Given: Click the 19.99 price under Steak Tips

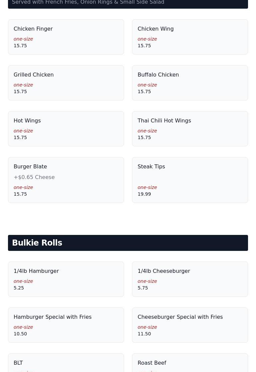Looking at the screenshot, I should pos(144,194).
